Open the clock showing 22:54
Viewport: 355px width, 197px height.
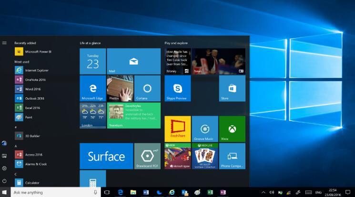coord(333,192)
